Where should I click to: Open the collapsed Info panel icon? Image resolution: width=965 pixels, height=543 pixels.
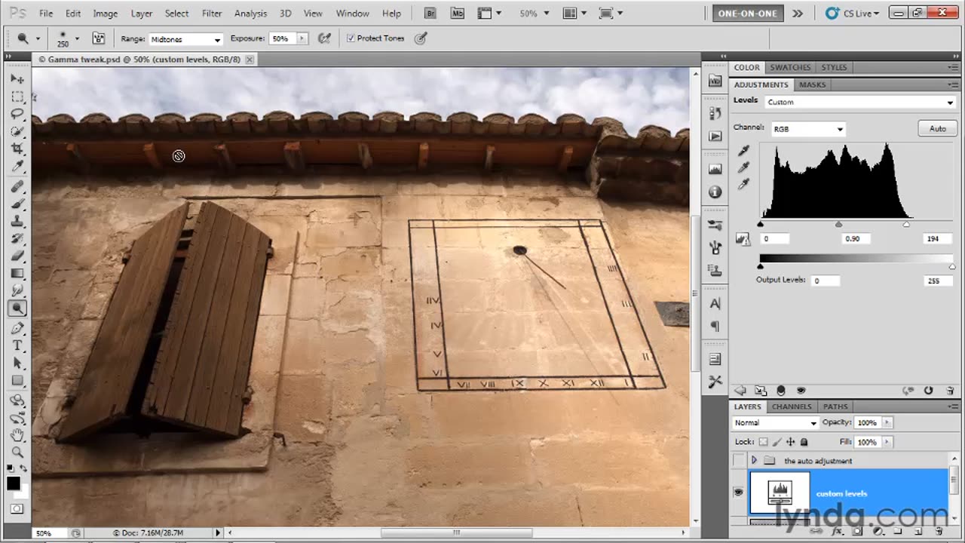(715, 192)
